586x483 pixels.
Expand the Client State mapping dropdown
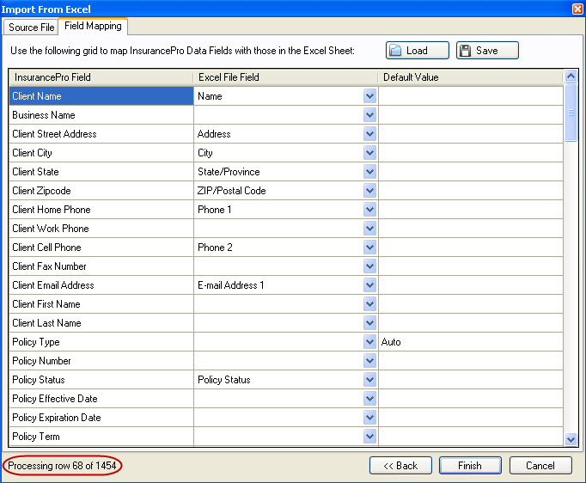[x=369, y=172]
